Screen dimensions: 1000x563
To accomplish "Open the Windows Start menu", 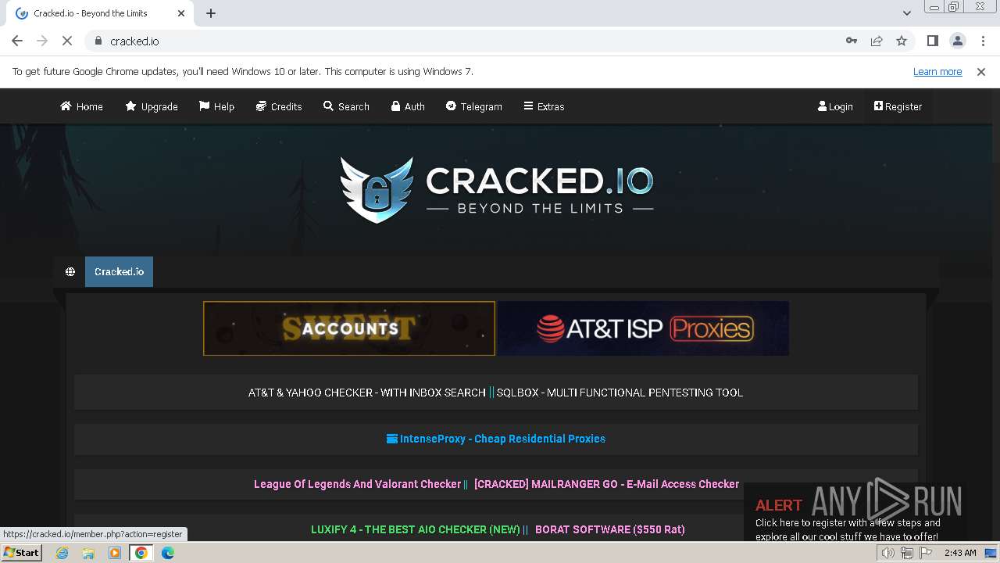I will click(x=22, y=552).
